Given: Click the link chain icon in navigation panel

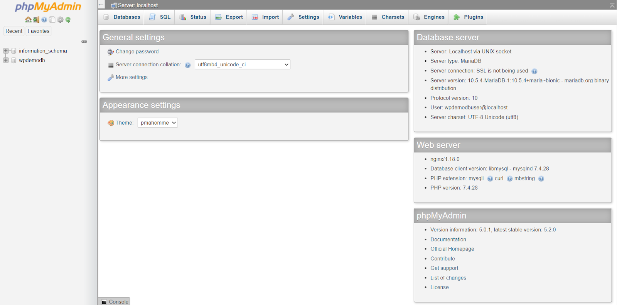Looking at the screenshot, I should click(x=84, y=42).
